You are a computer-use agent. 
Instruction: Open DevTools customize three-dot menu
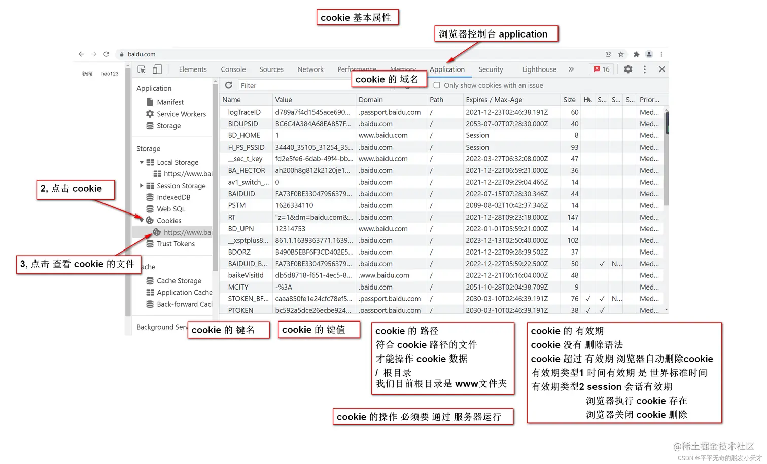pos(645,69)
